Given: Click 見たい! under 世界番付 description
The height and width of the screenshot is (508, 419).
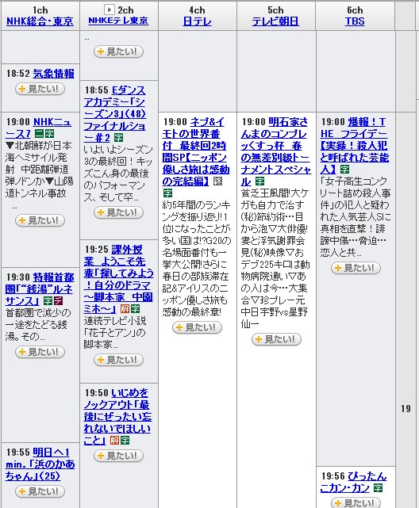Looking at the screenshot, I should (197, 327).
